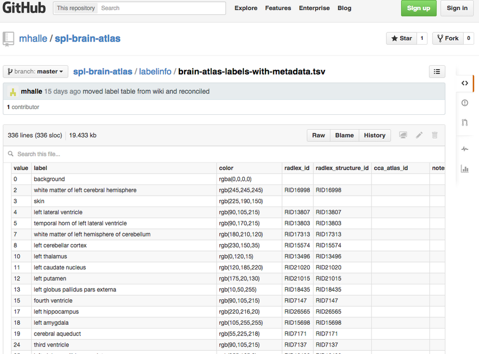Image resolution: width=479 pixels, height=354 pixels.
Task: Click the file list toggle icon
Action: [x=437, y=71]
